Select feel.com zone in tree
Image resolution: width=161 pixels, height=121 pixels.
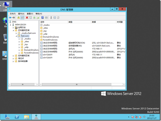25,36
